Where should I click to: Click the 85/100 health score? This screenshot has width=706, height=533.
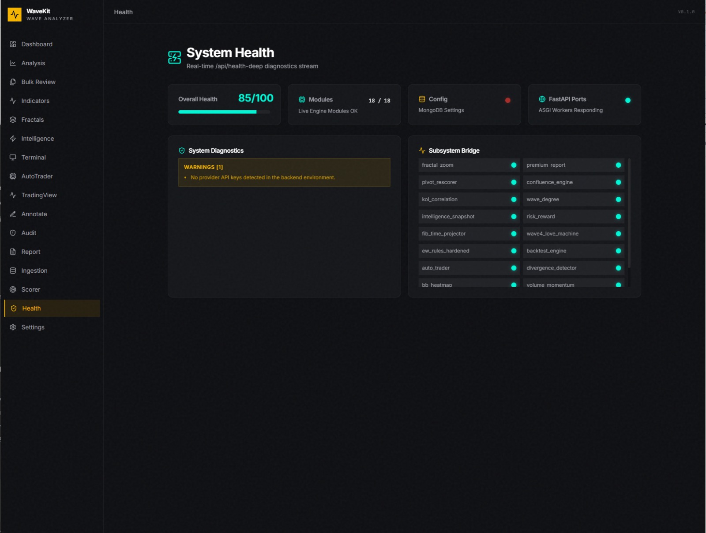pos(256,98)
